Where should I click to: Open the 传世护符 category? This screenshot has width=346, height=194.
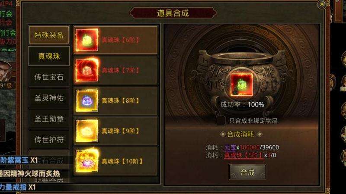tap(49, 139)
